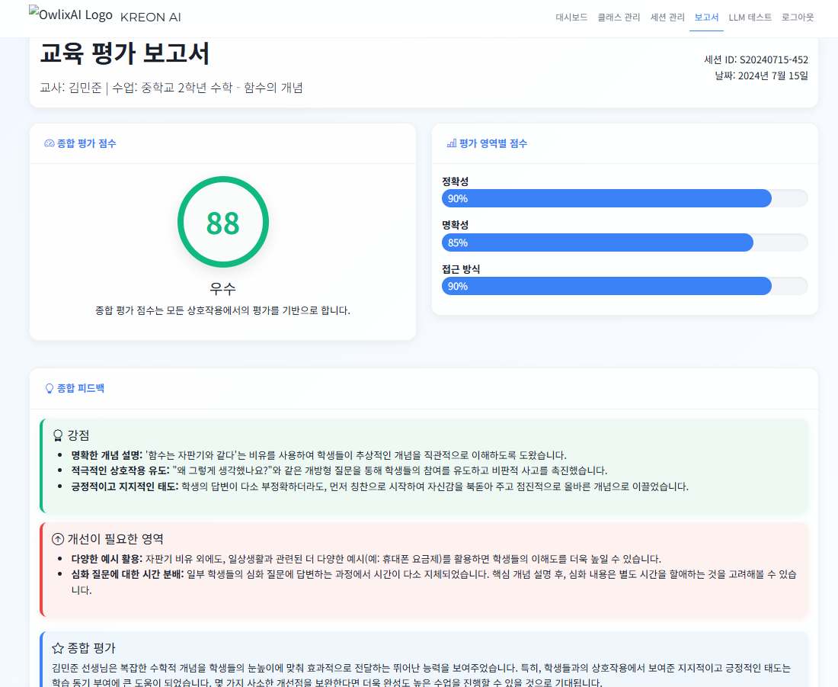Click the 명확성 85% progress bar

(x=624, y=243)
